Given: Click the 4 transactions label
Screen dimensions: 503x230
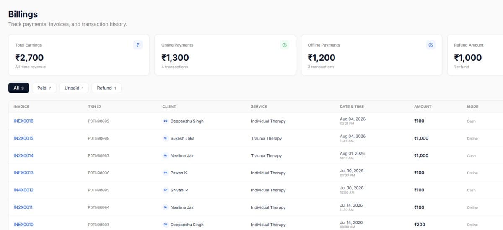Looking at the screenshot, I should point(174,67).
